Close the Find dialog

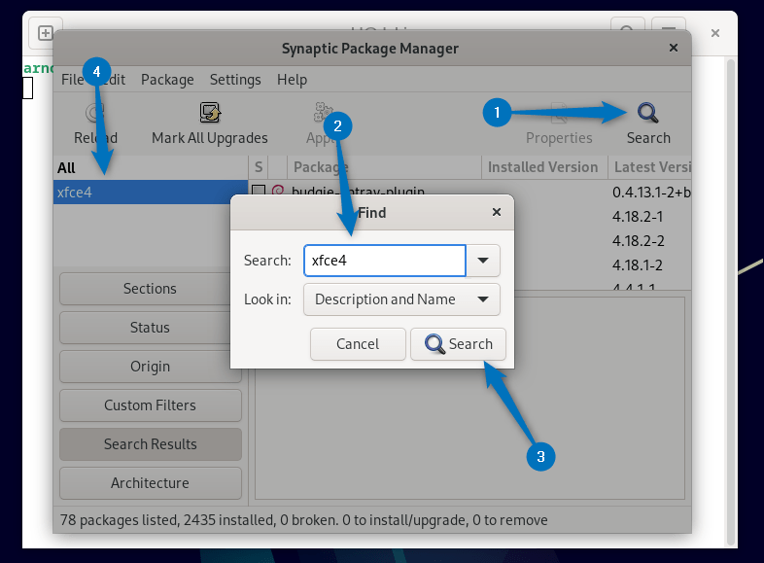point(497,212)
